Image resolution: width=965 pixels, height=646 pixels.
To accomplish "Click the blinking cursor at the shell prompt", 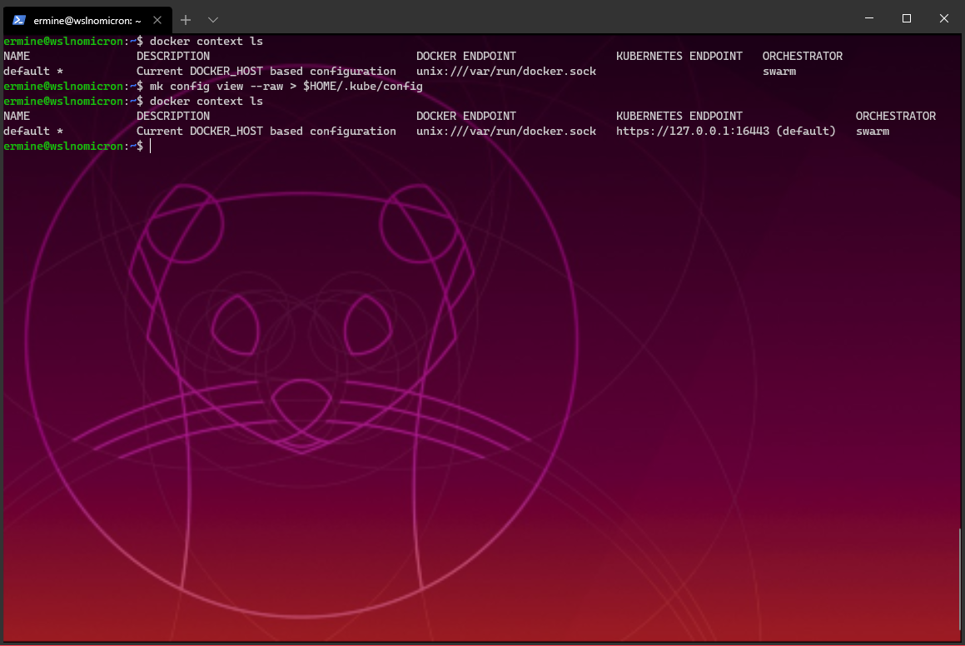I will (x=151, y=146).
